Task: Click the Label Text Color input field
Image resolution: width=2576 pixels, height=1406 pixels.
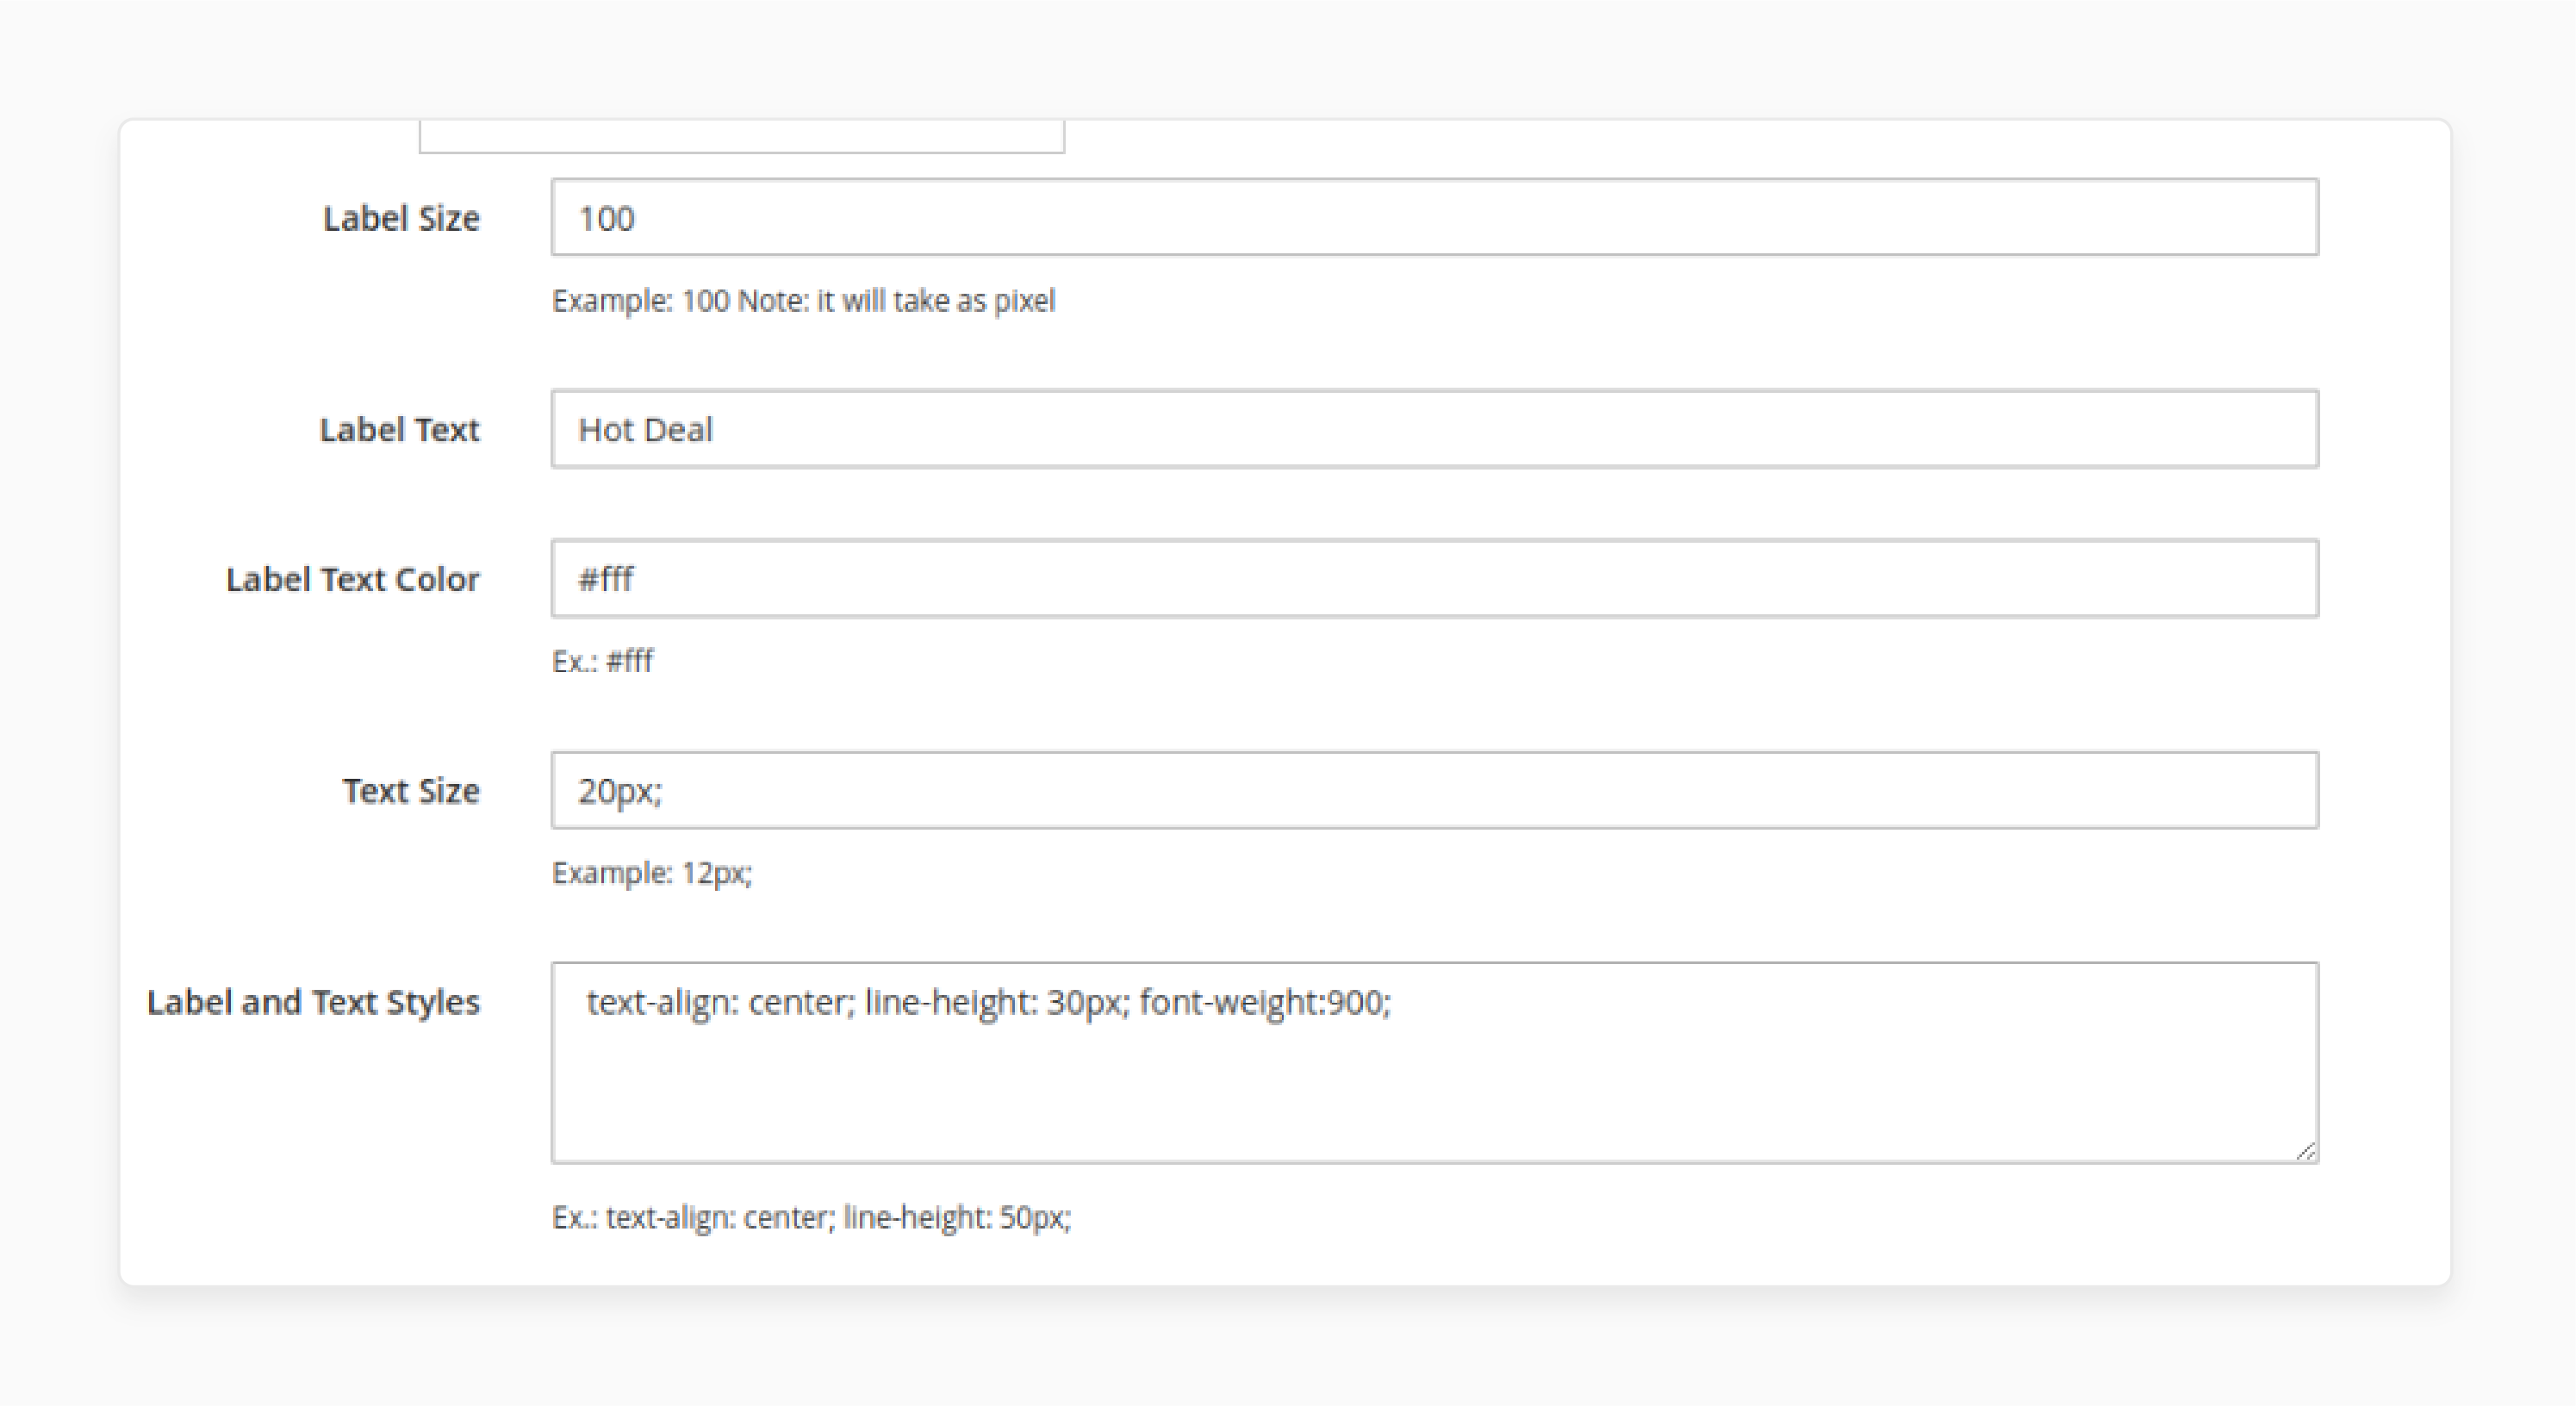Action: tap(1434, 579)
